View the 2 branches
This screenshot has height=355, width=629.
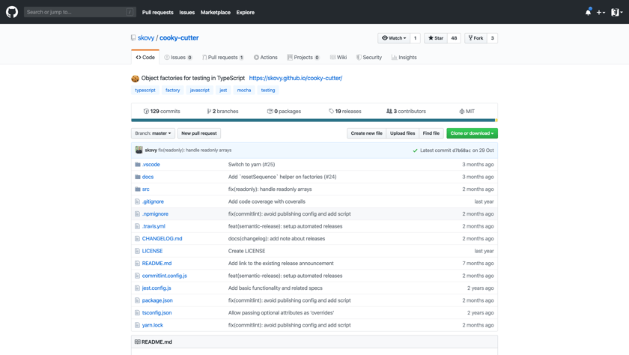(x=222, y=112)
